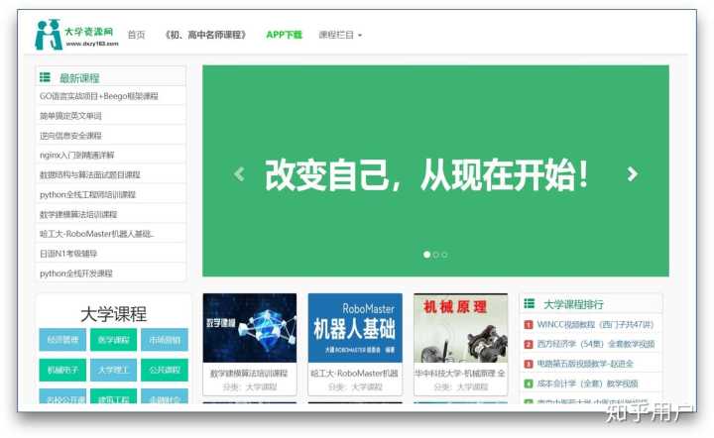Select the 公共课程 category button
The height and width of the screenshot is (438, 714).
pos(165,370)
